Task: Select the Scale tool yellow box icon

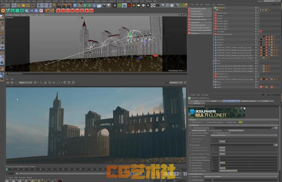Action: click(x=23, y=5)
